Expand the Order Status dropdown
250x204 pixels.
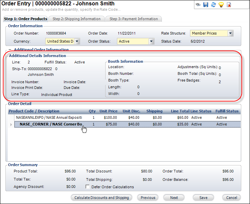pyautogui.click(x=151, y=41)
